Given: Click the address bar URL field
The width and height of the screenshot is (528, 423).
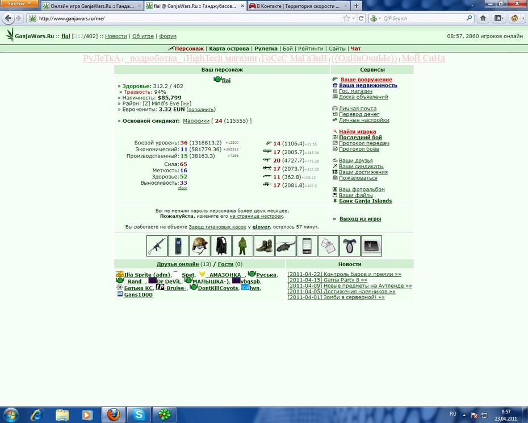Looking at the screenshot, I should 188,19.
